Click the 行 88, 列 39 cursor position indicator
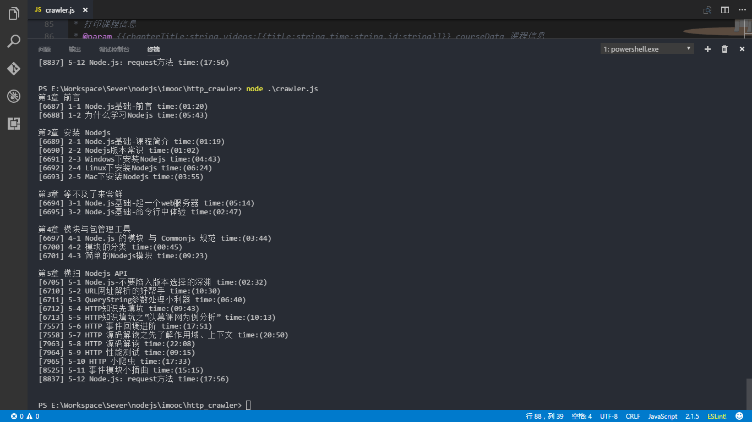This screenshot has width=752, height=422. [545, 417]
